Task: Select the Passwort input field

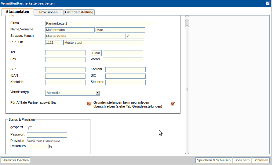Action: click(47, 135)
